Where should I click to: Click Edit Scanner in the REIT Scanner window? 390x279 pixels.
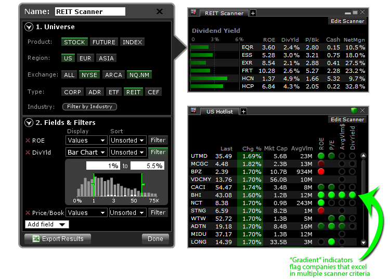347,21
